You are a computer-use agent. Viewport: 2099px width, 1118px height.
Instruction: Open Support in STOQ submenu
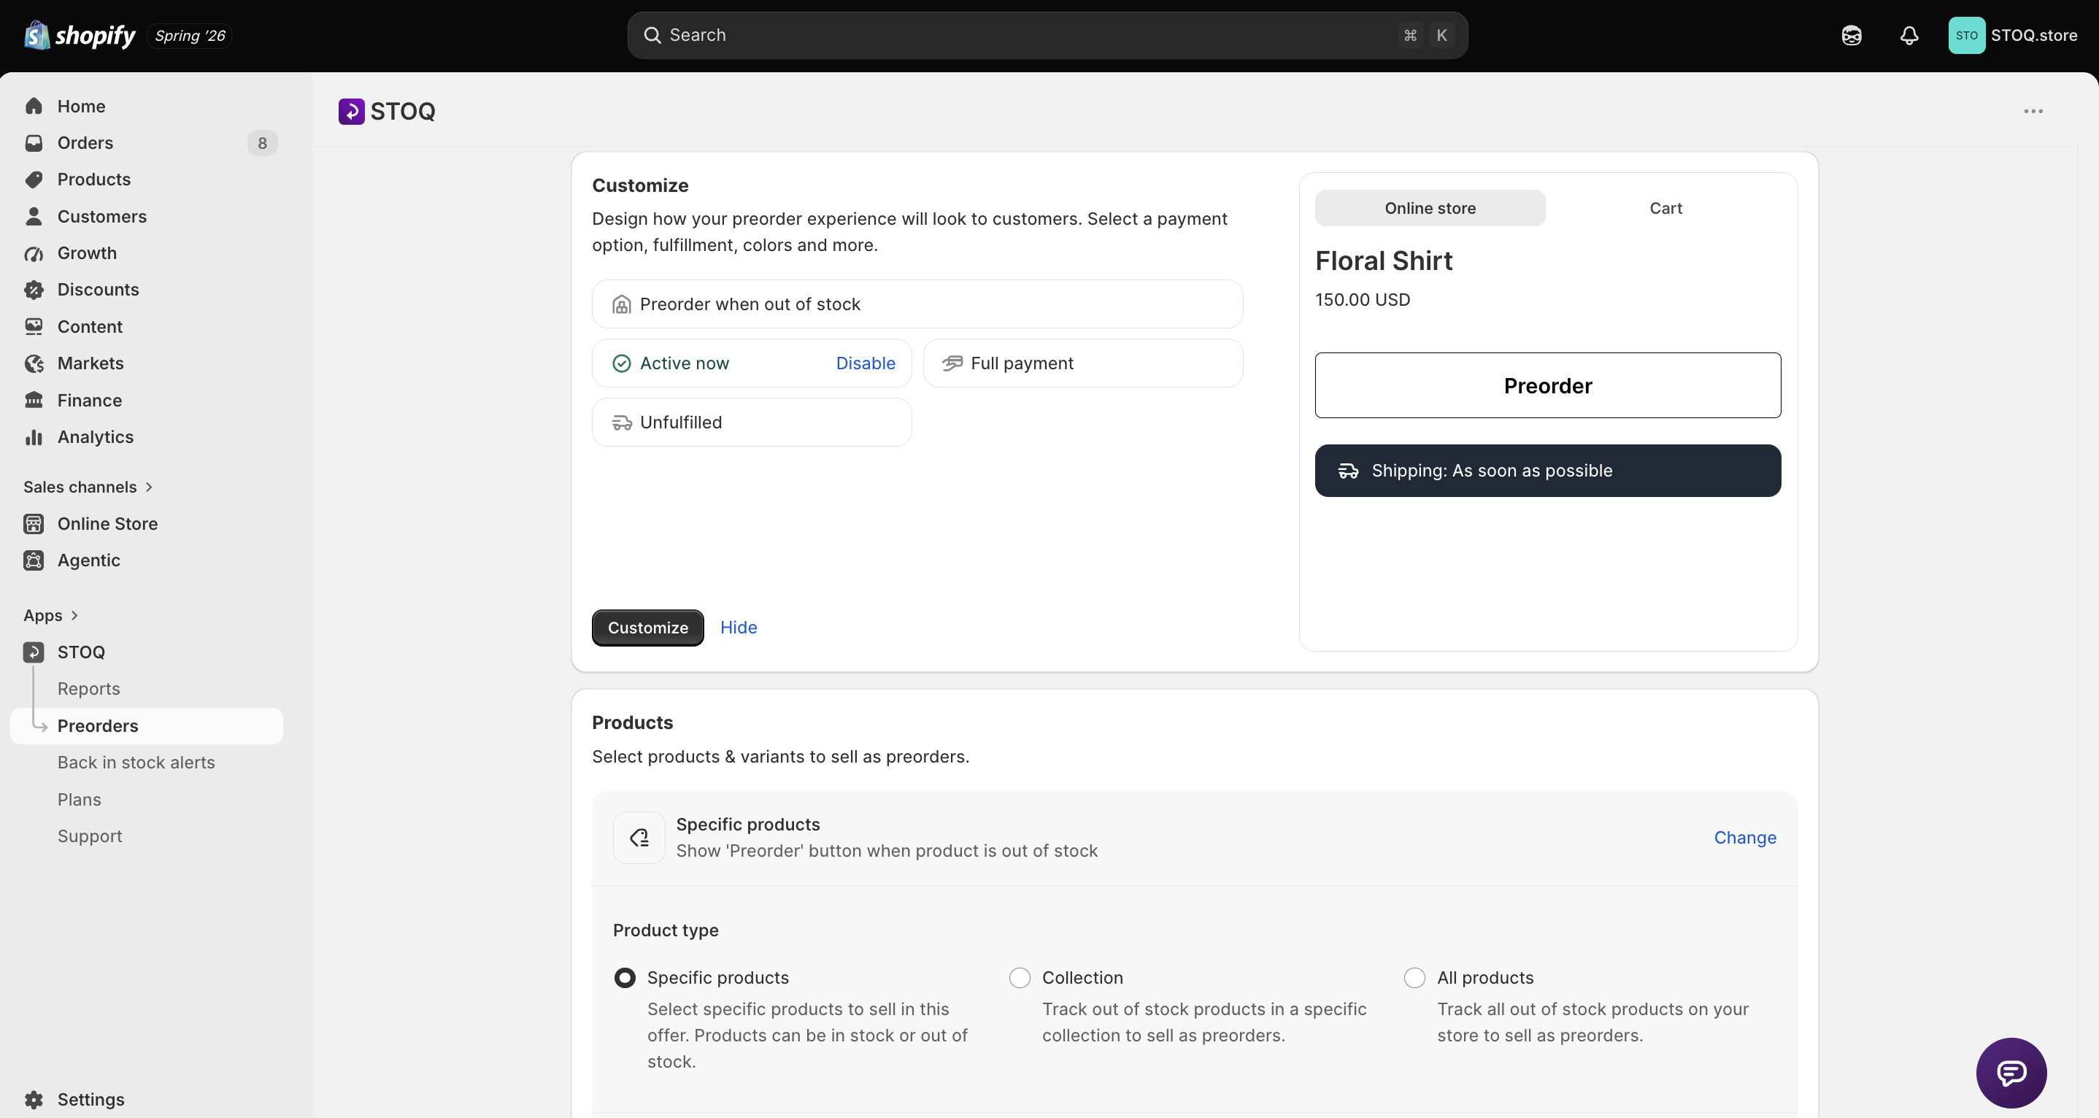(x=90, y=836)
